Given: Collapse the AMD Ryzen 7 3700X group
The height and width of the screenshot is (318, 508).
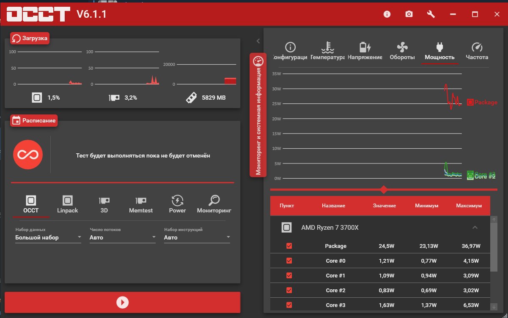Looking at the screenshot, I should pos(475,228).
